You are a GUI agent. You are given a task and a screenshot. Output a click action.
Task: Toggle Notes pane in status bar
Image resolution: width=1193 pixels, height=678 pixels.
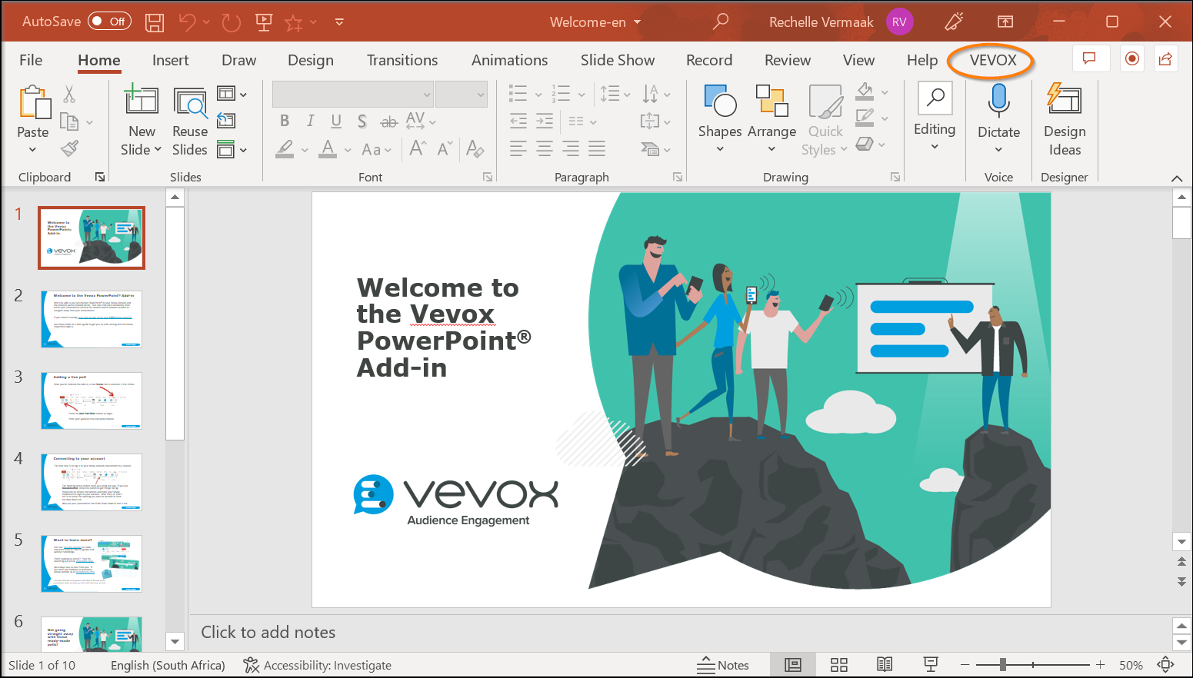click(723, 665)
